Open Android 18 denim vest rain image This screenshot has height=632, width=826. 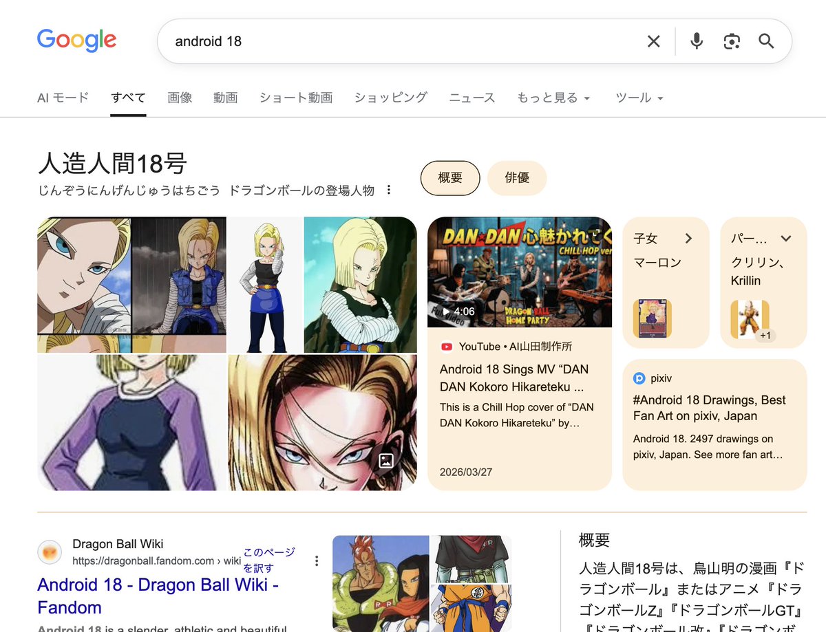[x=179, y=275]
